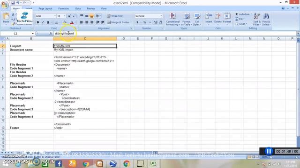Open the Insert ribbon tab

point(29,8)
